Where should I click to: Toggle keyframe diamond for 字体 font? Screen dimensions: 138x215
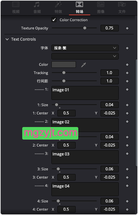127,48
